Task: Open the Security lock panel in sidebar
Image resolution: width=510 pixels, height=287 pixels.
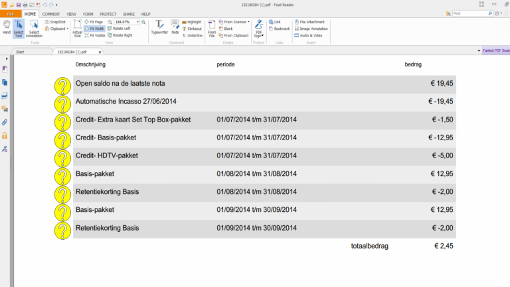Action: (x=5, y=136)
